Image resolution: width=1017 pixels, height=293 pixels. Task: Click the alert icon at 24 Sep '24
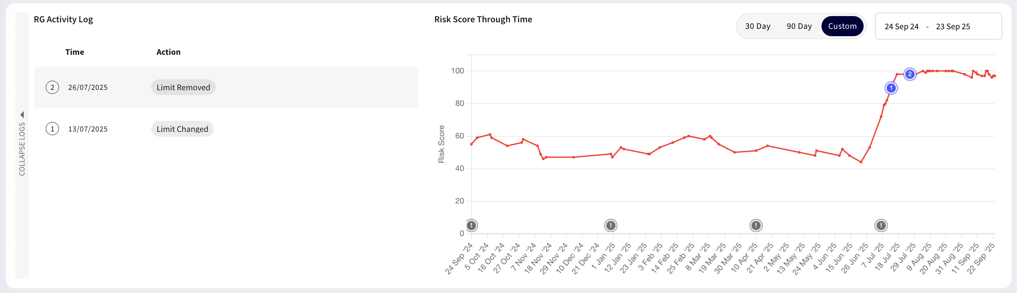point(472,225)
